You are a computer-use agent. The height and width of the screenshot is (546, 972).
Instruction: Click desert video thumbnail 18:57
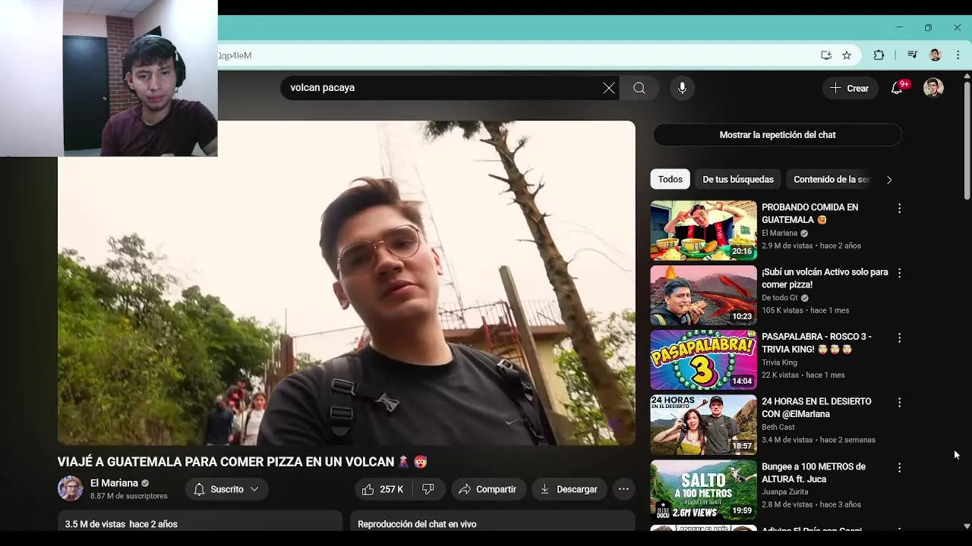point(703,425)
